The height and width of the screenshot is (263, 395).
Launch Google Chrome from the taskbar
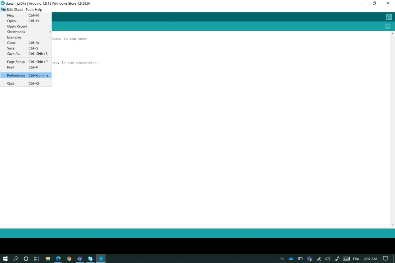click(69, 259)
